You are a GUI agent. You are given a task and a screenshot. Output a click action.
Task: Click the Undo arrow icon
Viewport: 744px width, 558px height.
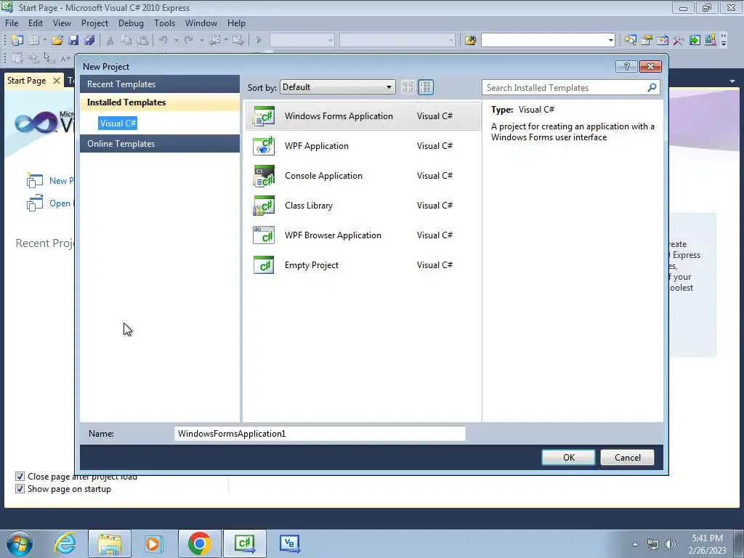[x=163, y=41]
